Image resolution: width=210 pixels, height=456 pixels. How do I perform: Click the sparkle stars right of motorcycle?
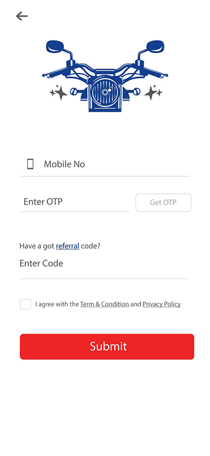point(153,93)
